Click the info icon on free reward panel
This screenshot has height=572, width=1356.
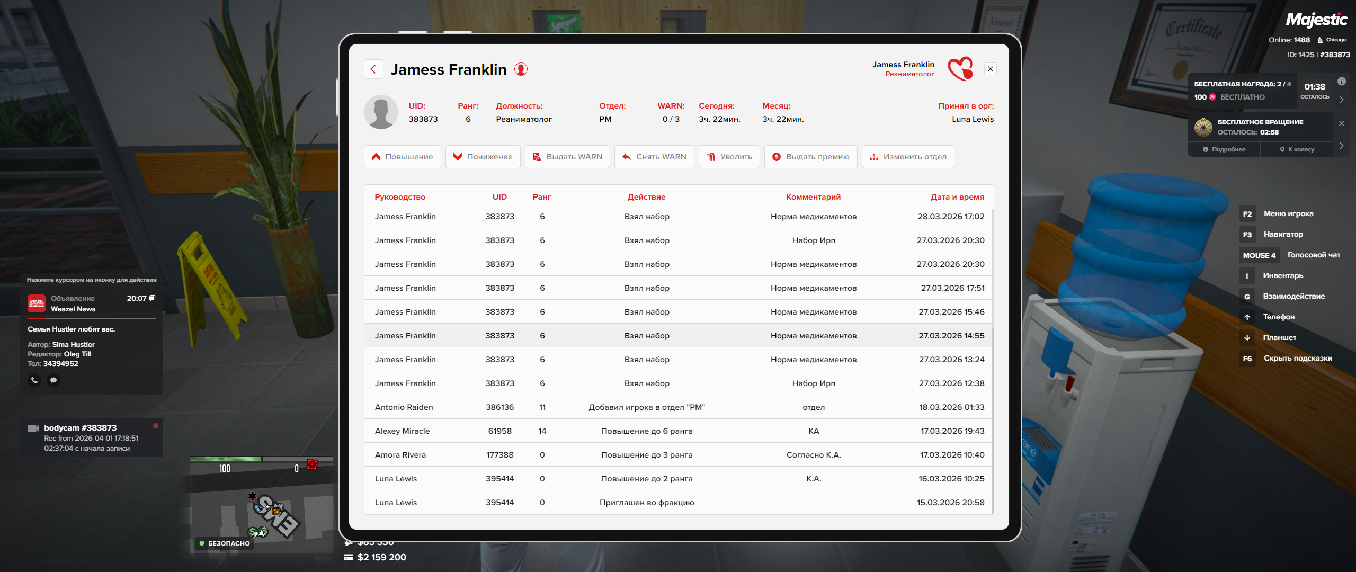click(1341, 82)
